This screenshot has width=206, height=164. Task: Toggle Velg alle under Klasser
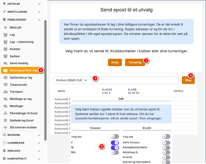(x=115, y=137)
